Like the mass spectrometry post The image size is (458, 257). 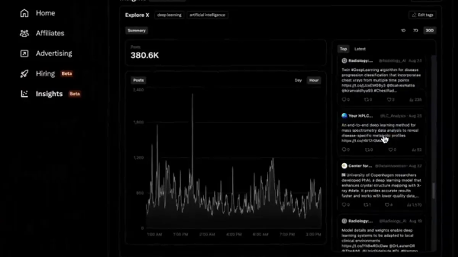(390, 150)
